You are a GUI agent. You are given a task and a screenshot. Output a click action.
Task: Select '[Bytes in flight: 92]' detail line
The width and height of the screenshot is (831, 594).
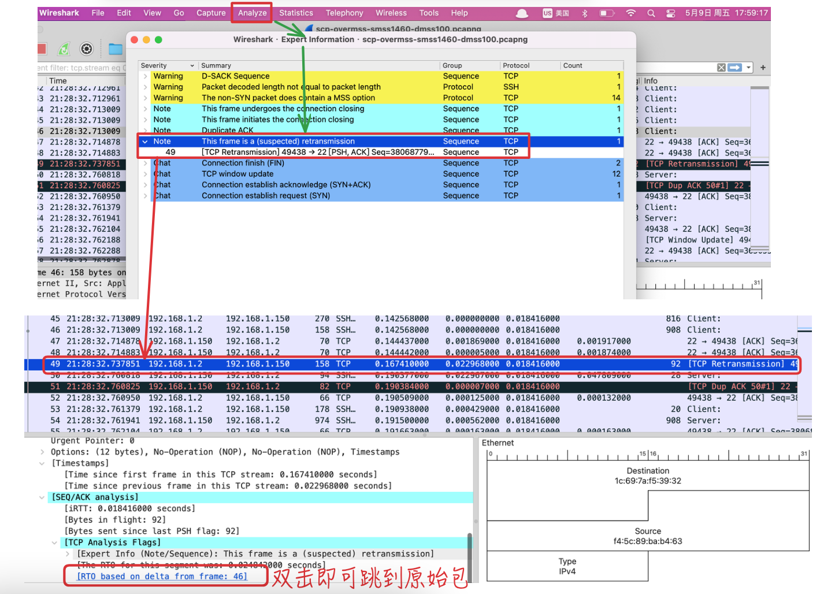(115, 520)
